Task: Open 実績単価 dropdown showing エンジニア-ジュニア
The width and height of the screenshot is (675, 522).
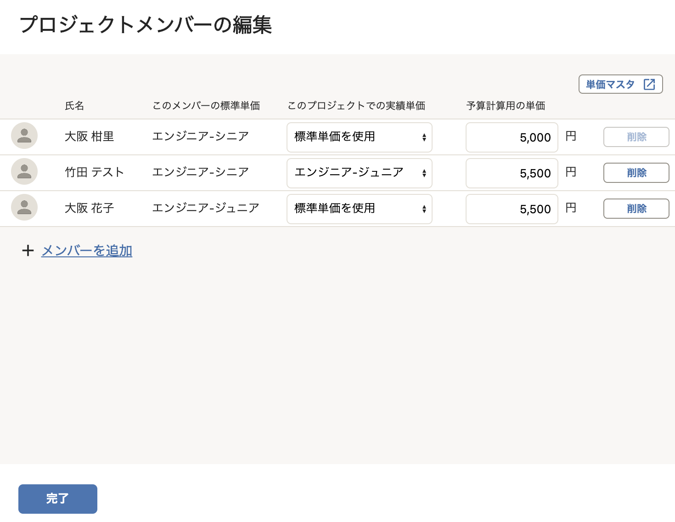Action: [x=359, y=173]
